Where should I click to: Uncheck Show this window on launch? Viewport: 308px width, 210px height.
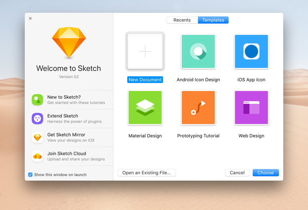(x=31, y=175)
